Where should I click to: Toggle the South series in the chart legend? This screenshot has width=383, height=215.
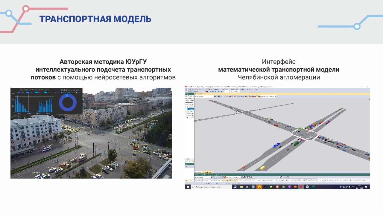click(48, 92)
